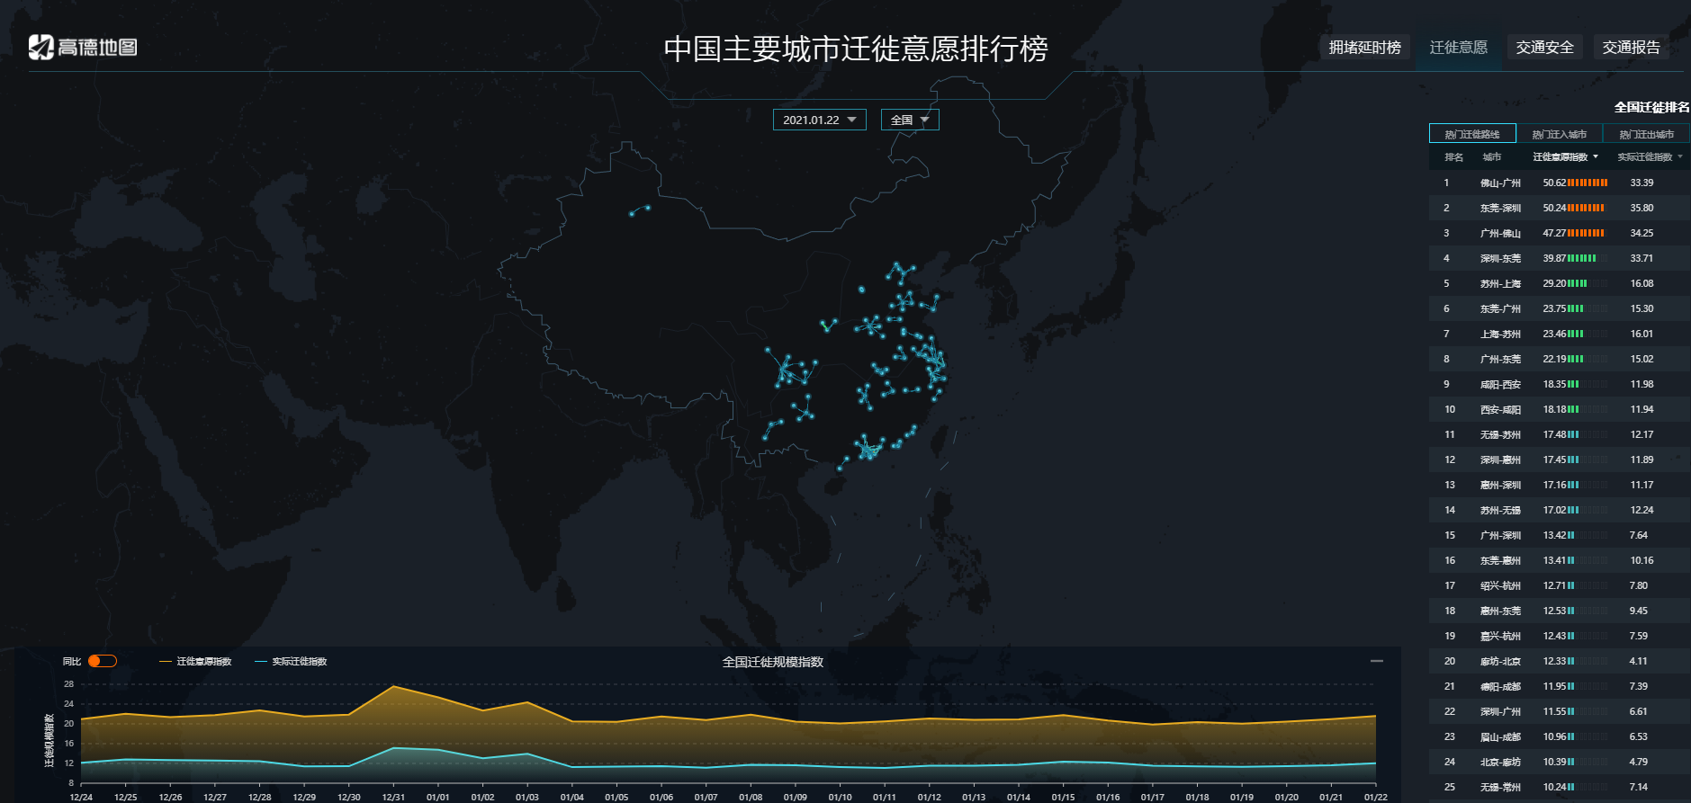Expand the 全国 region dropdown
Screen dimensions: 1691x803
point(910,120)
